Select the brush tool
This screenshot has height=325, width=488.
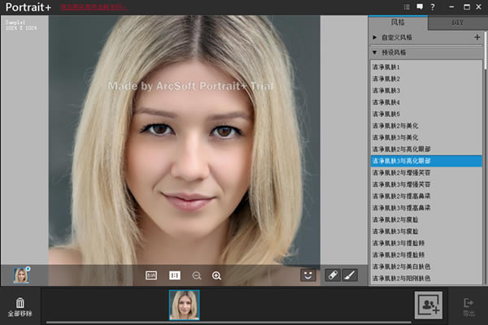[350, 275]
